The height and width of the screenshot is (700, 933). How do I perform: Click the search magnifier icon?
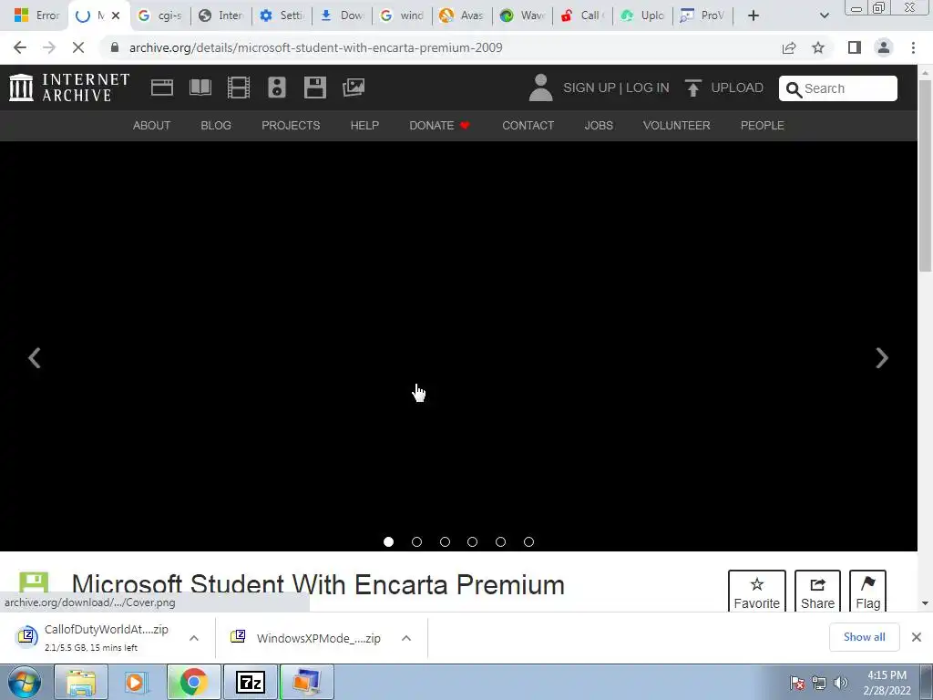(x=794, y=89)
